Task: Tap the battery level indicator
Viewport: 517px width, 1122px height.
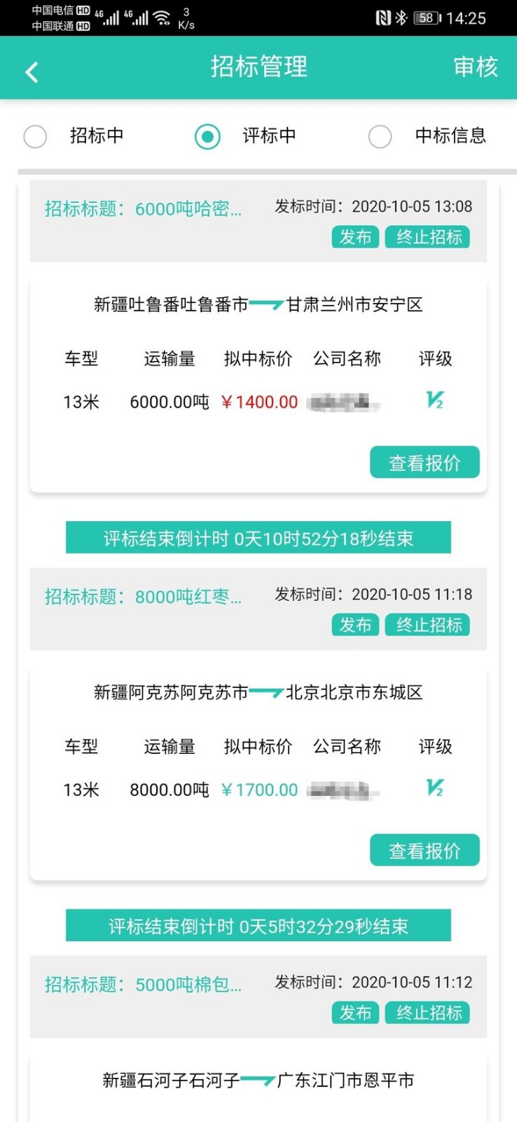Action: pyautogui.click(x=427, y=18)
